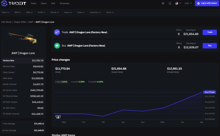Select the 7 days price range tab
Image resolution: width=220 pixels, height=136 pixels.
(x=61, y=82)
